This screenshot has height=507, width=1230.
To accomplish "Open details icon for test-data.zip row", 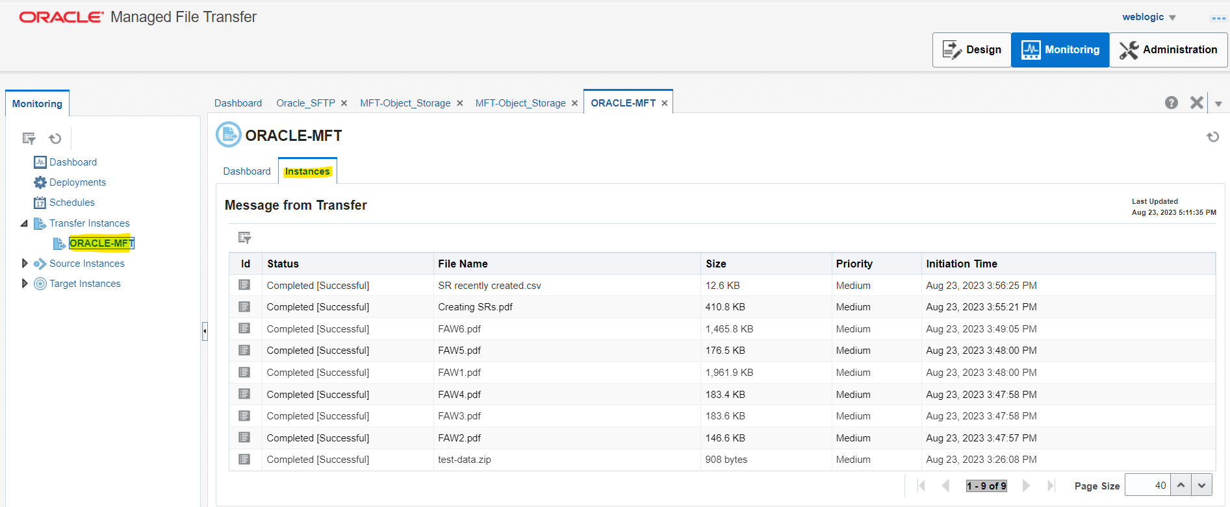I will (244, 459).
